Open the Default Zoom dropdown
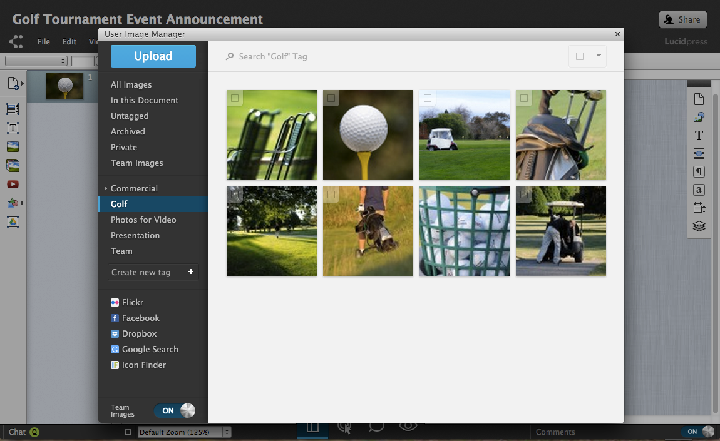The height and width of the screenshot is (441, 720). [x=183, y=432]
